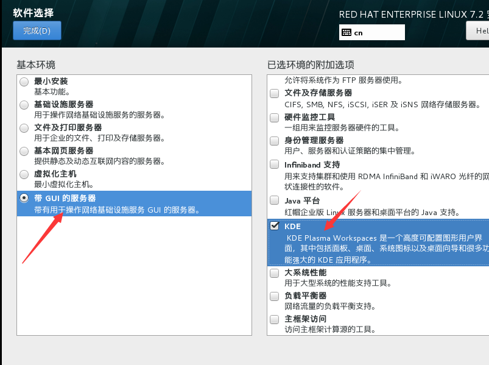Image resolution: width=489 pixels, height=365 pixels.
Task: Click description 用于企业的文件、打印及存储服务器。
Action: point(99,138)
